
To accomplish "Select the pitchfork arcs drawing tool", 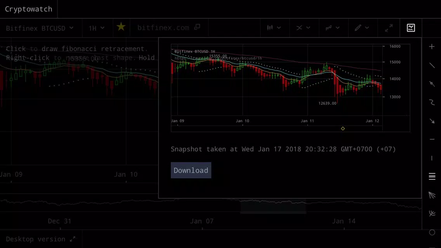I will click(x=432, y=214).
